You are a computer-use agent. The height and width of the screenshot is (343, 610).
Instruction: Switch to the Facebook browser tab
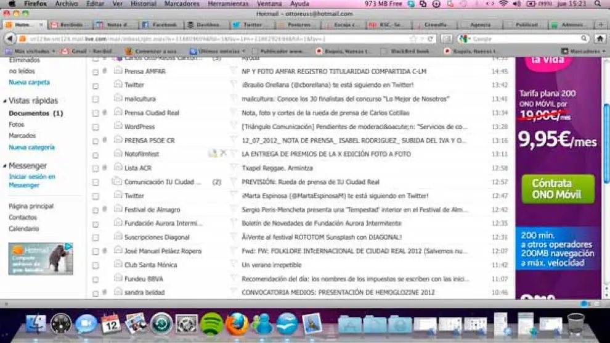point(160,25)
